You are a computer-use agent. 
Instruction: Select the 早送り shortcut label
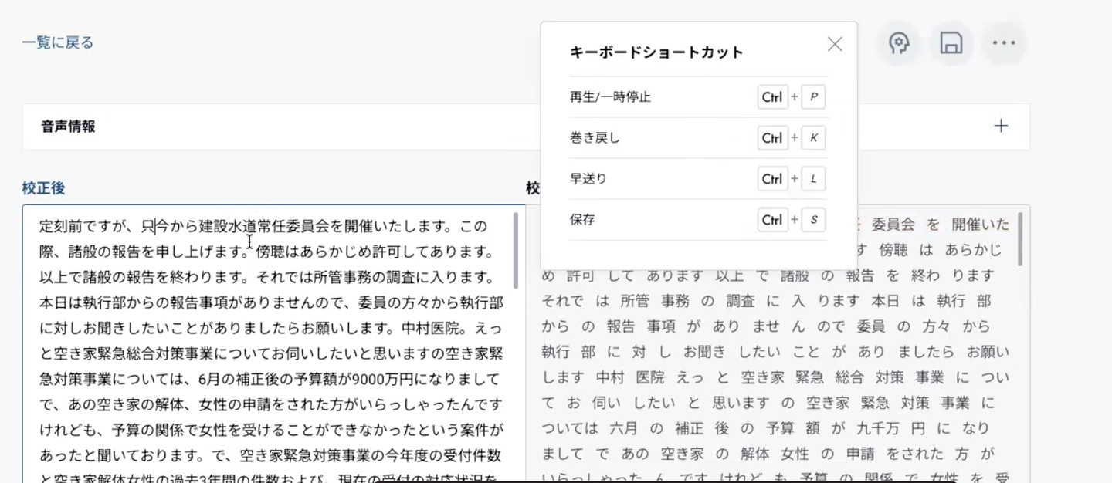(x=588, y=179)
